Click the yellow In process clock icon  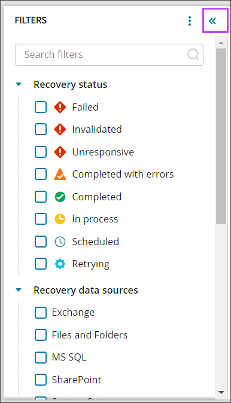pyautogui.click(x=60, y=219)
